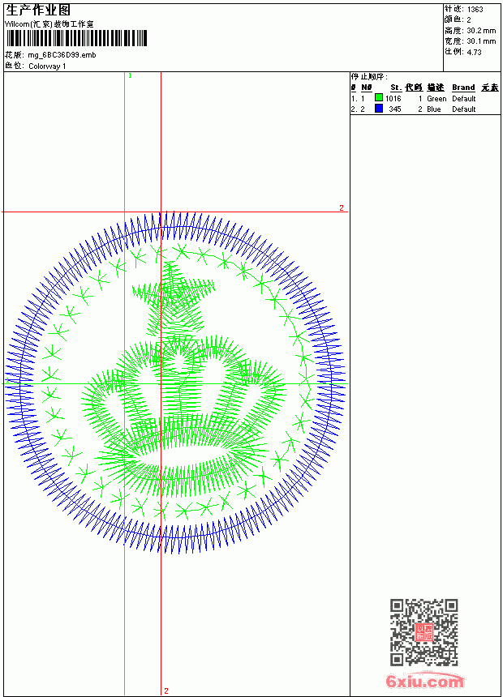Click the Brand column header
Screen dimensions: 503x697
pyautogui.click(x=463, y=88)
